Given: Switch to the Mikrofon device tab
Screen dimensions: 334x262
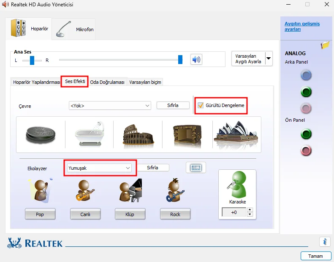Looking at the screenshot, I should click(x=74, y=29).
